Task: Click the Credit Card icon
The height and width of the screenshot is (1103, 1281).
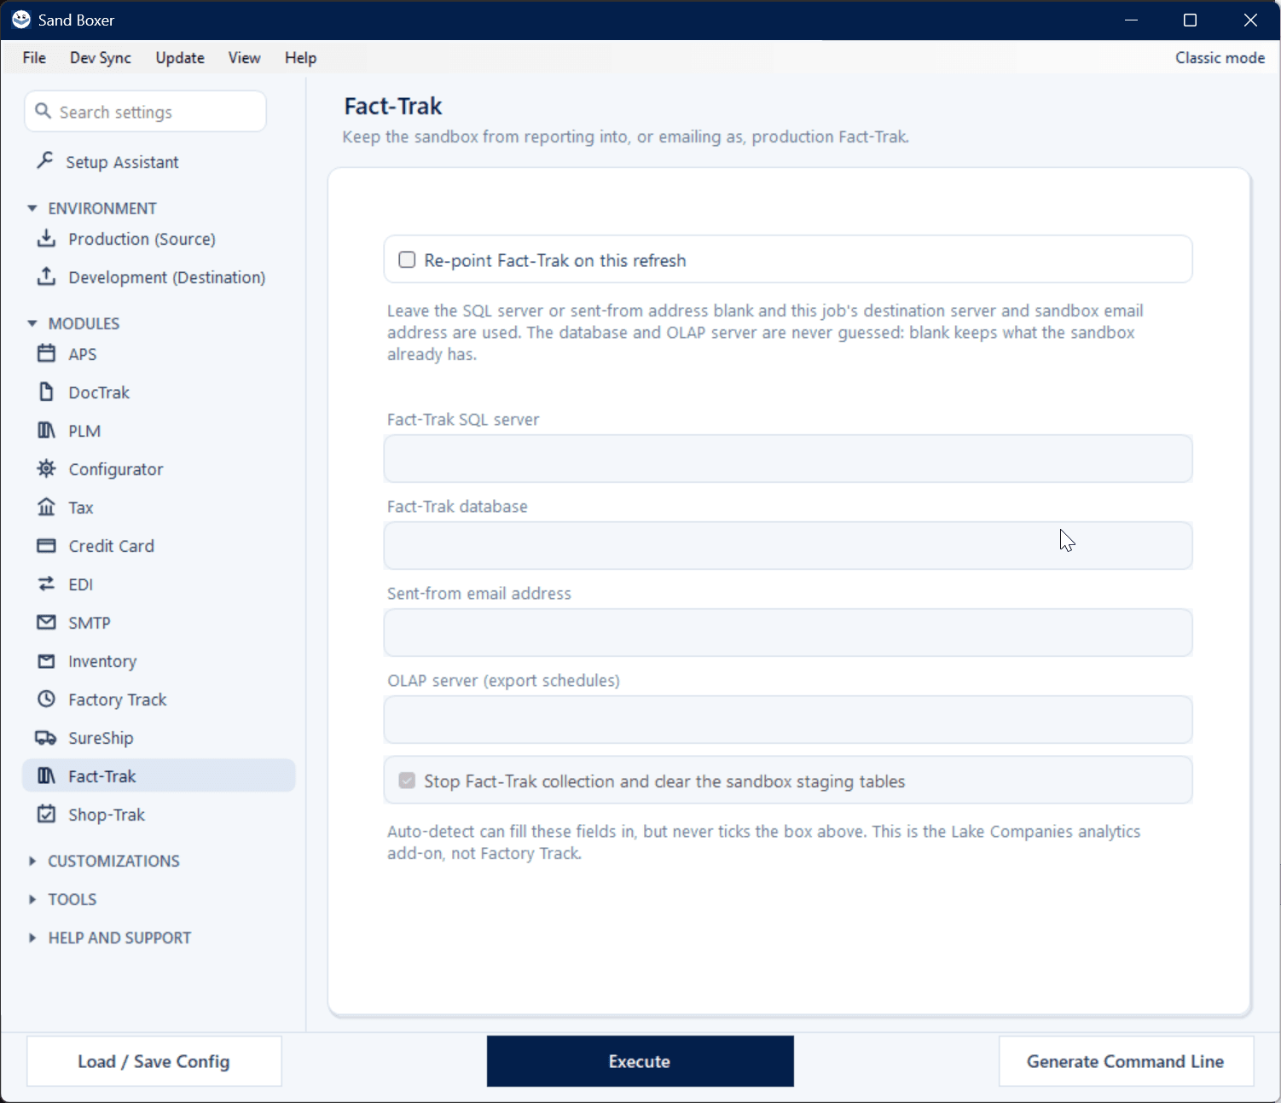Action: tap(47, 545)
